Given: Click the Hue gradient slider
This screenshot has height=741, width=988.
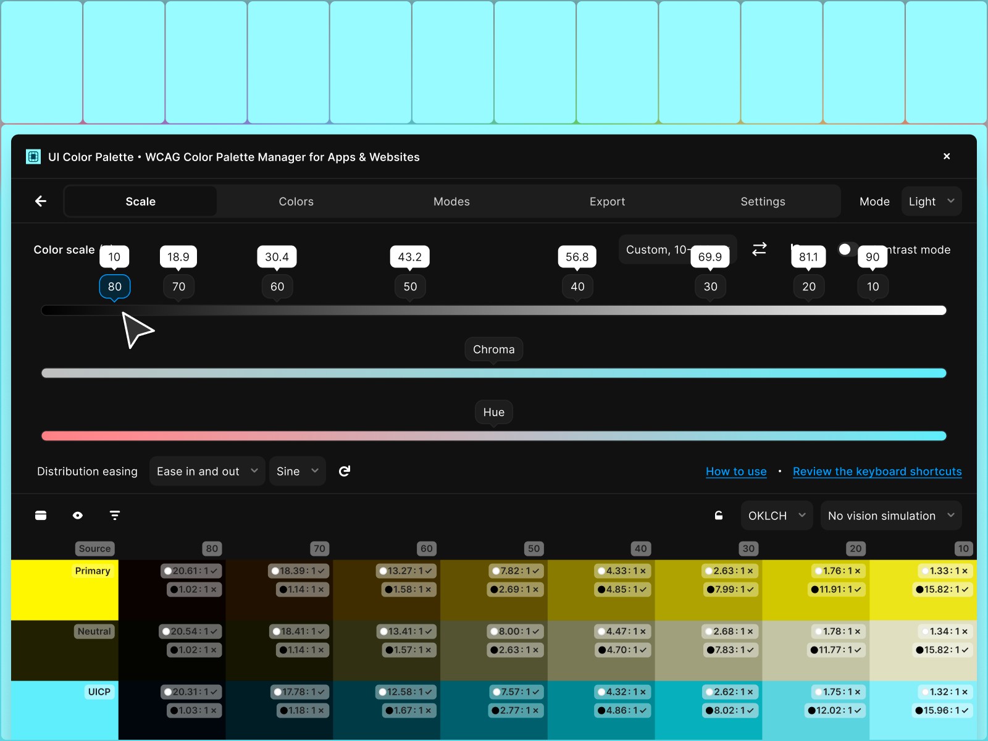Looking at the screenshot, I should click(494, 435).
